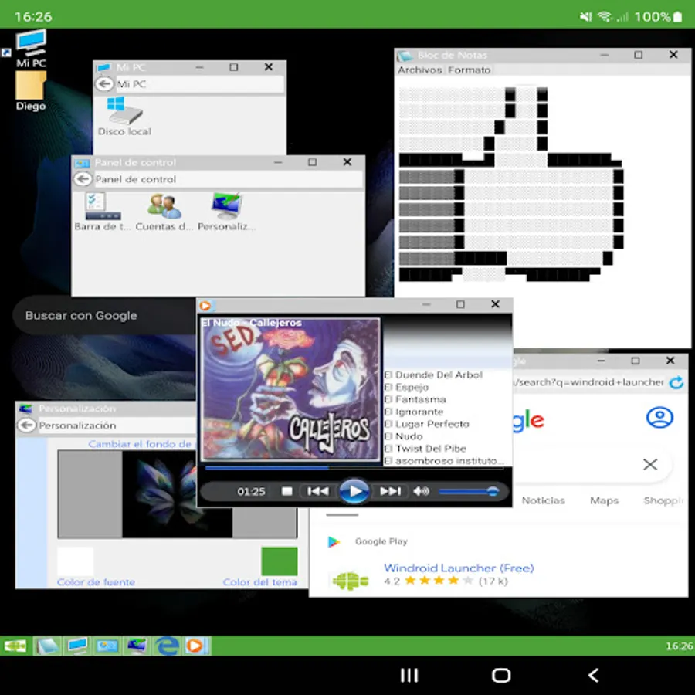Viewport: 695px width, 695px height.
Task: Click the Buscar con Google search bar
Action: (104, 316)
